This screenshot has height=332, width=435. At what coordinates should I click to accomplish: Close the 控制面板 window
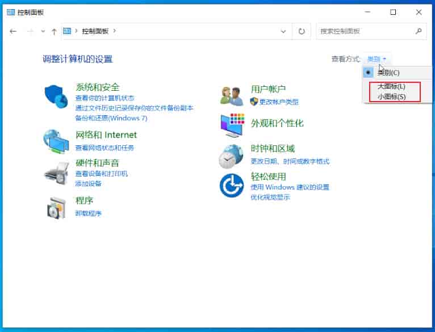pos(419,12)
